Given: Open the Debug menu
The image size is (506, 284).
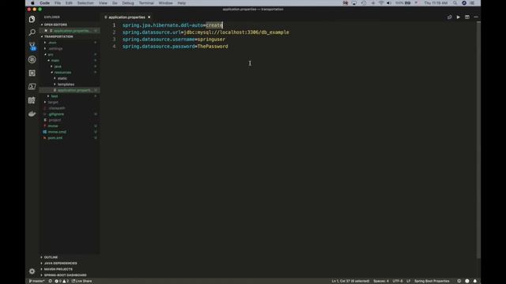Looking at the screenshot, I should coord(128,3).
